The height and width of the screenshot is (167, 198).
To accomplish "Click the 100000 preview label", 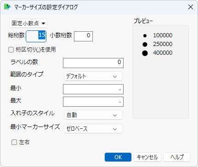I will pos(163,35).
